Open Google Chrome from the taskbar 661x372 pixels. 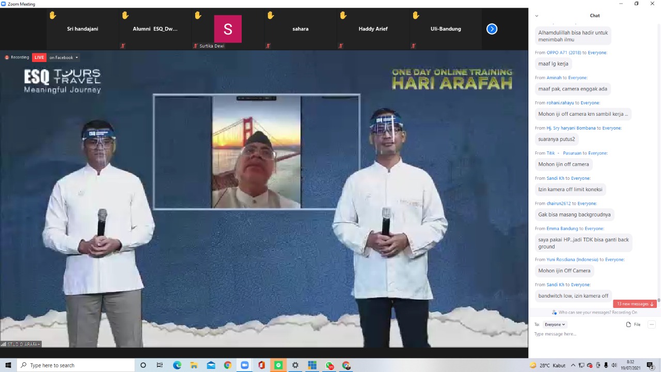click(x=228, y=365)
